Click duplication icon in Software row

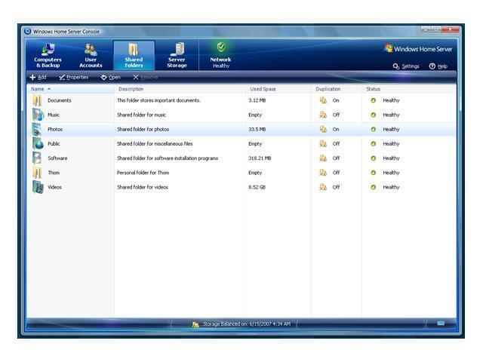[x=323, y=158]
